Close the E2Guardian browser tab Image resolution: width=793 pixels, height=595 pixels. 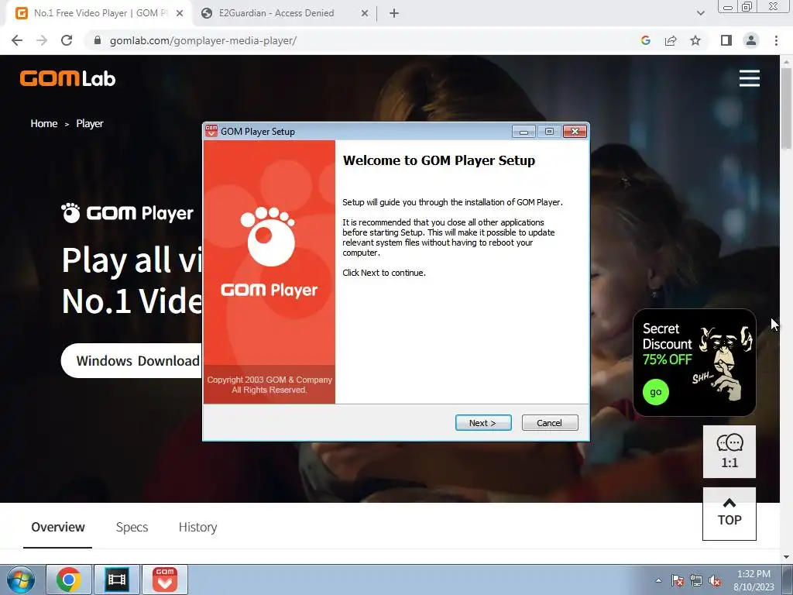(365, 13)
